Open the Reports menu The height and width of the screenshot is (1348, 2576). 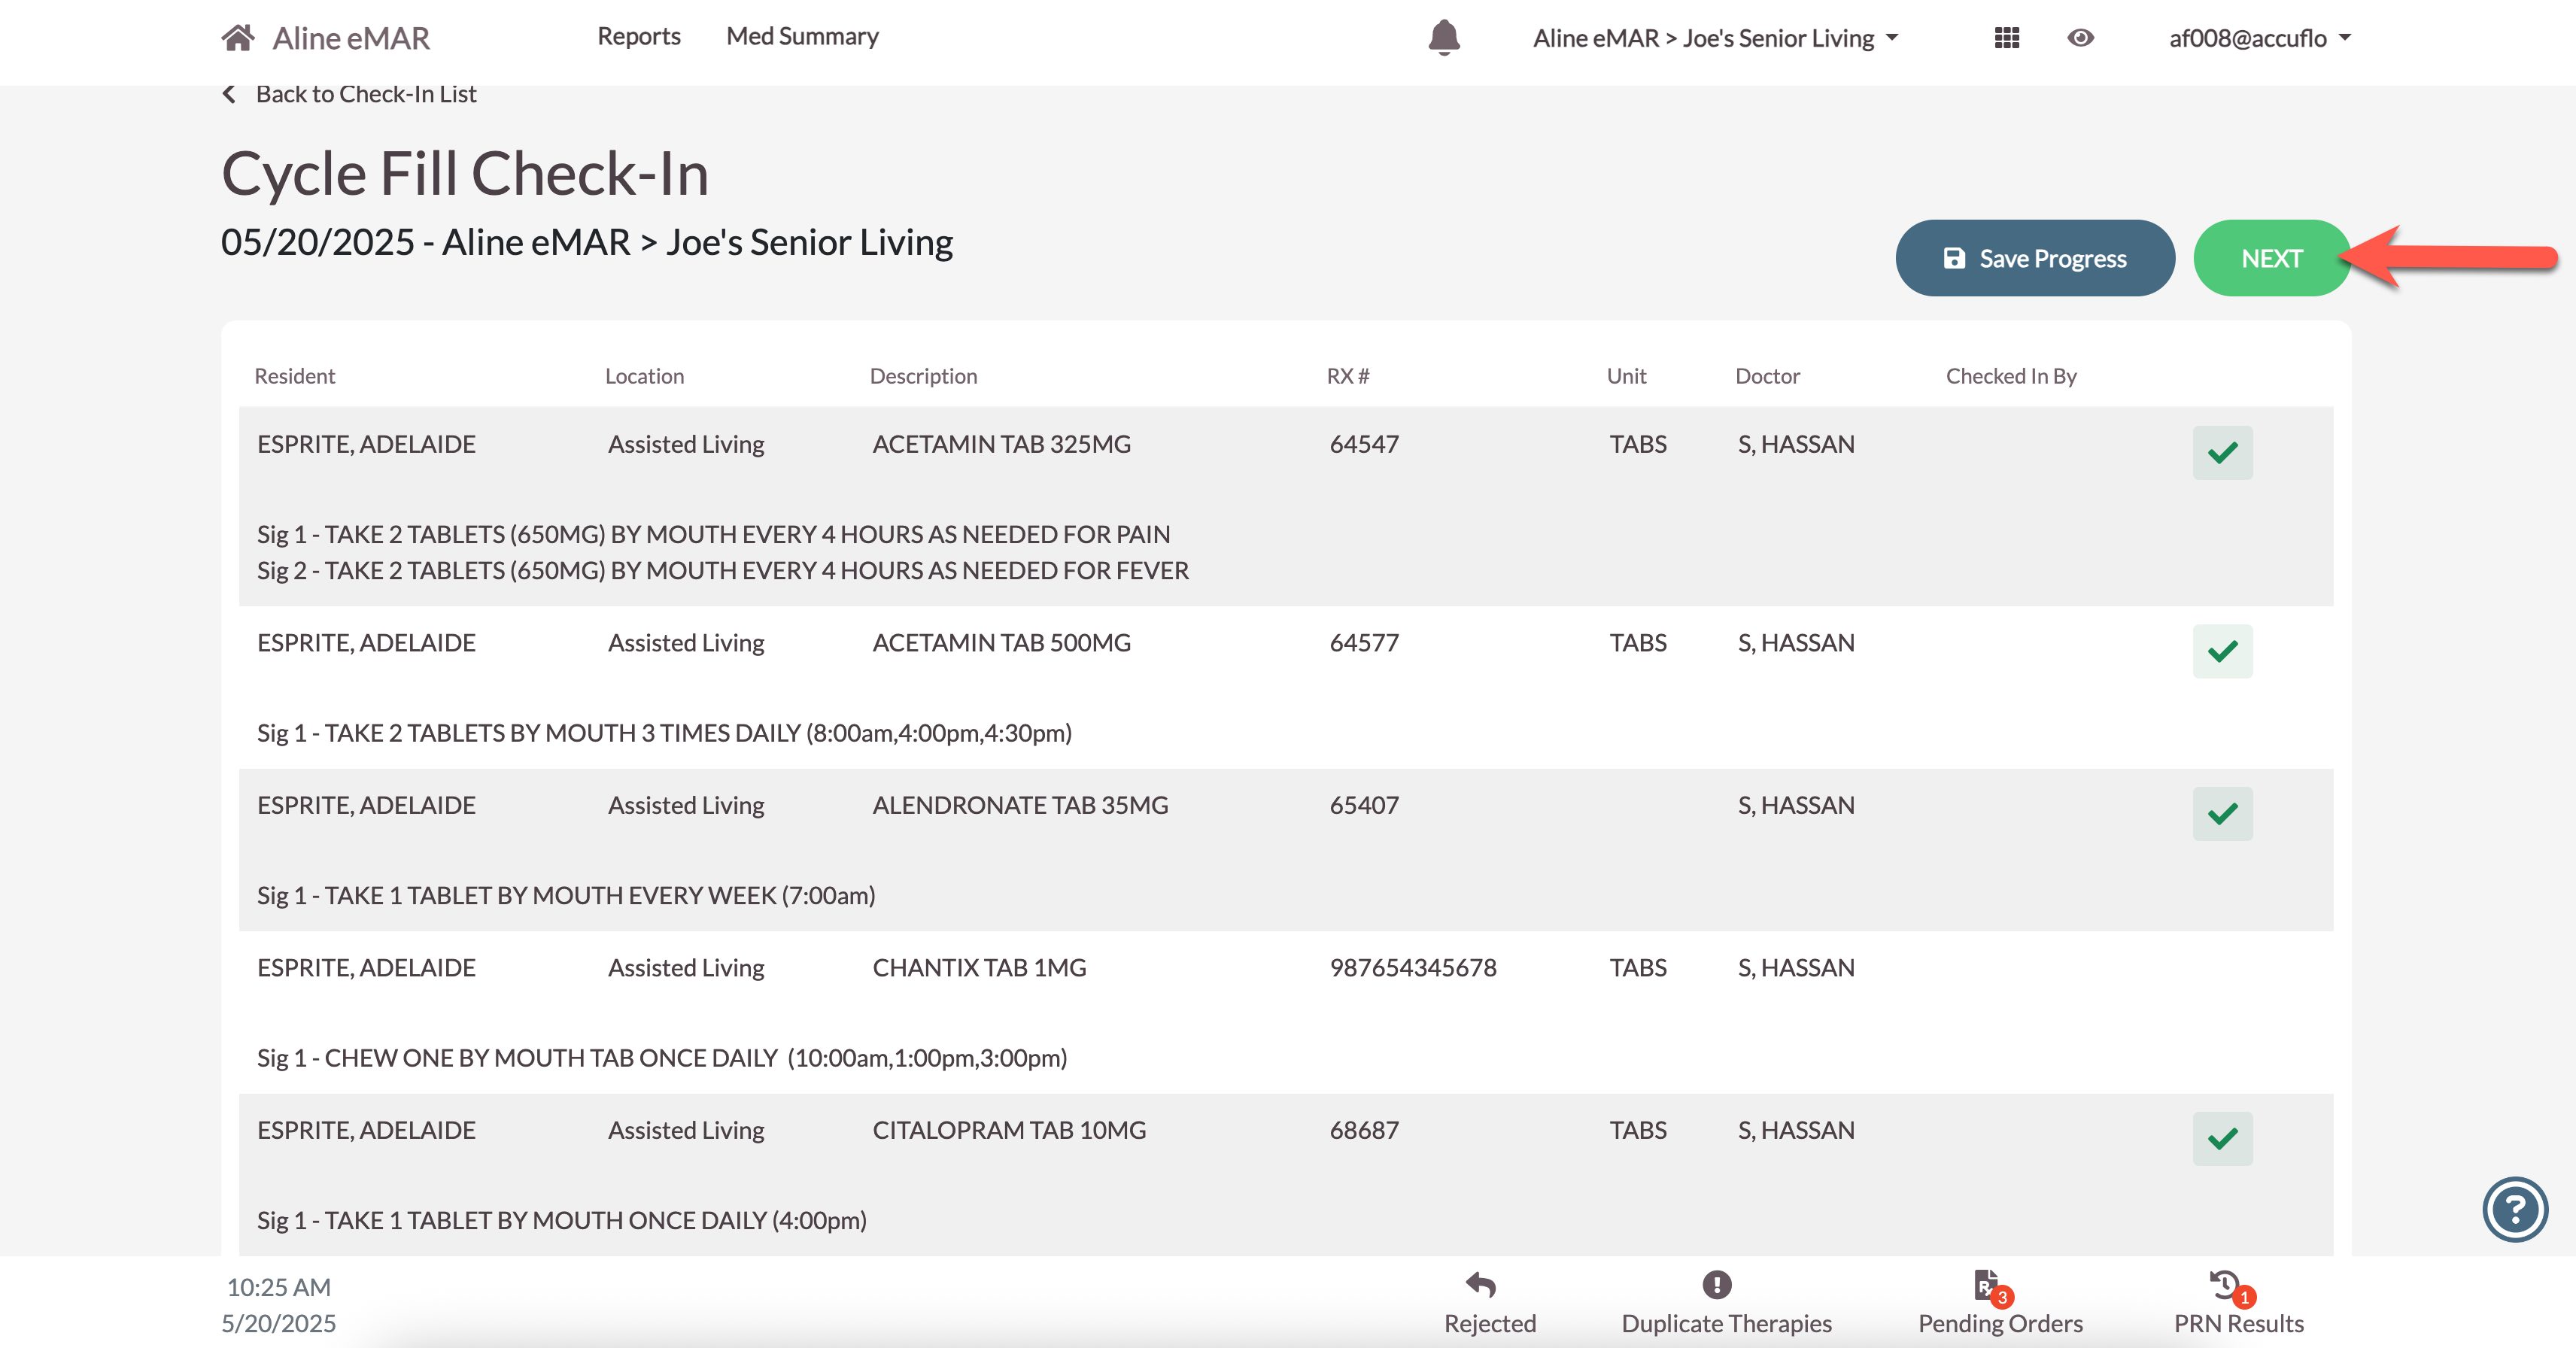click(x=639, y=36)
